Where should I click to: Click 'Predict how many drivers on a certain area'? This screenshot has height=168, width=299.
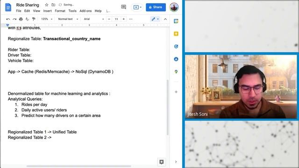click(61, 116)
